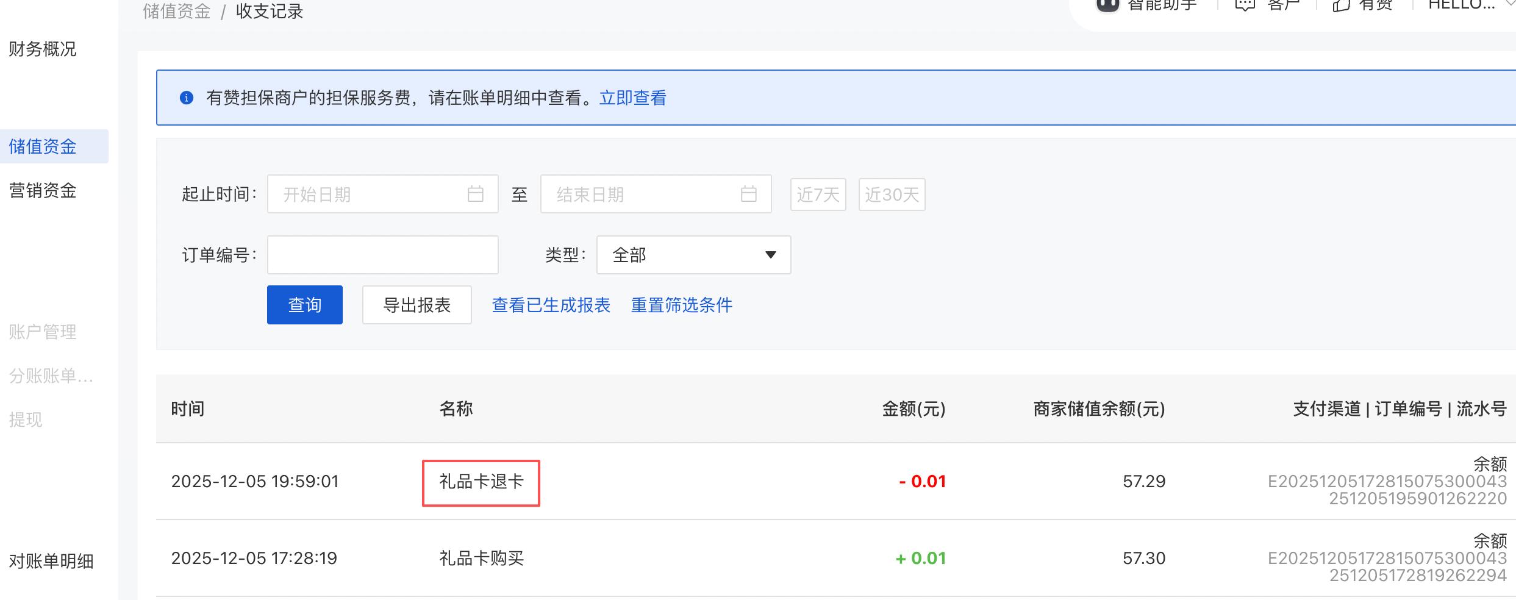
Task: Click the 客户 chat bubble icon
Action: click(x=1245, y=5)
